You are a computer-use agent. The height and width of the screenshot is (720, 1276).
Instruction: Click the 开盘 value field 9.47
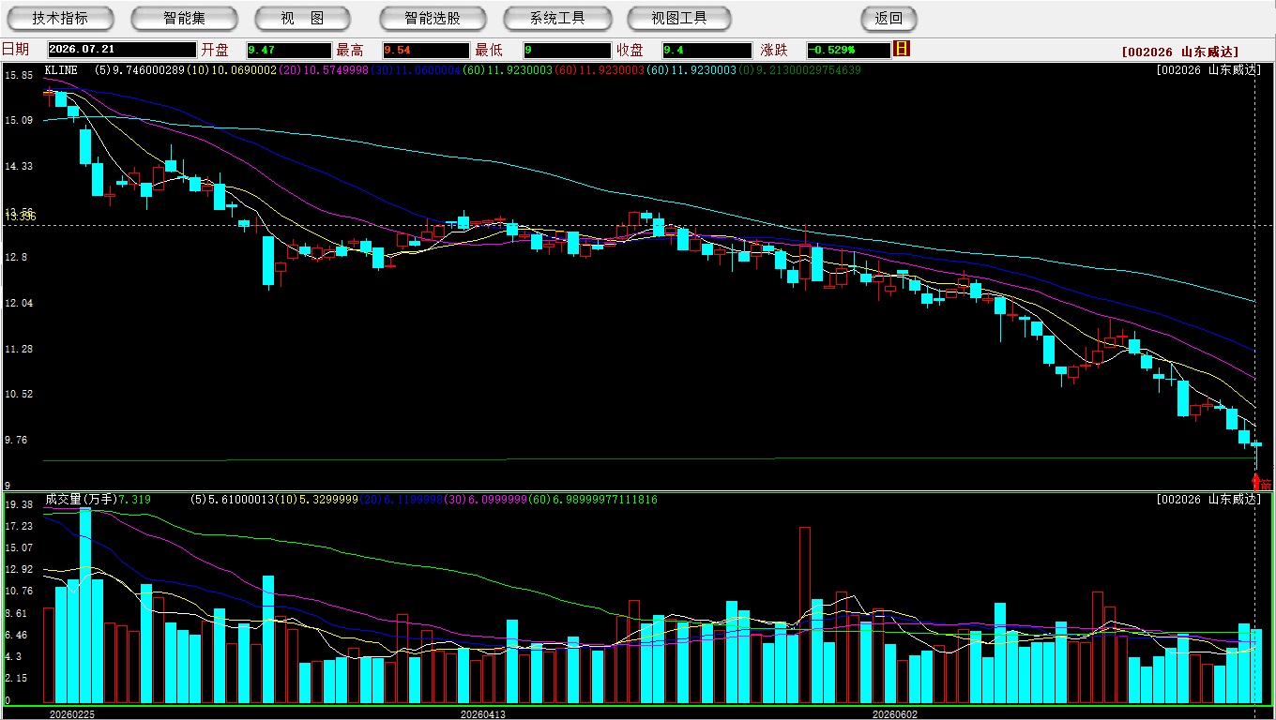(289, 50)
